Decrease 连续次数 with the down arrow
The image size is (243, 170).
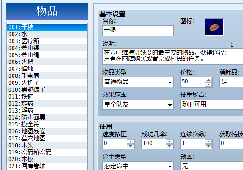click(x=208, y=146)
